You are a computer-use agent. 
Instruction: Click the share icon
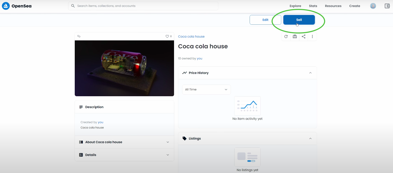pos(304,37)
